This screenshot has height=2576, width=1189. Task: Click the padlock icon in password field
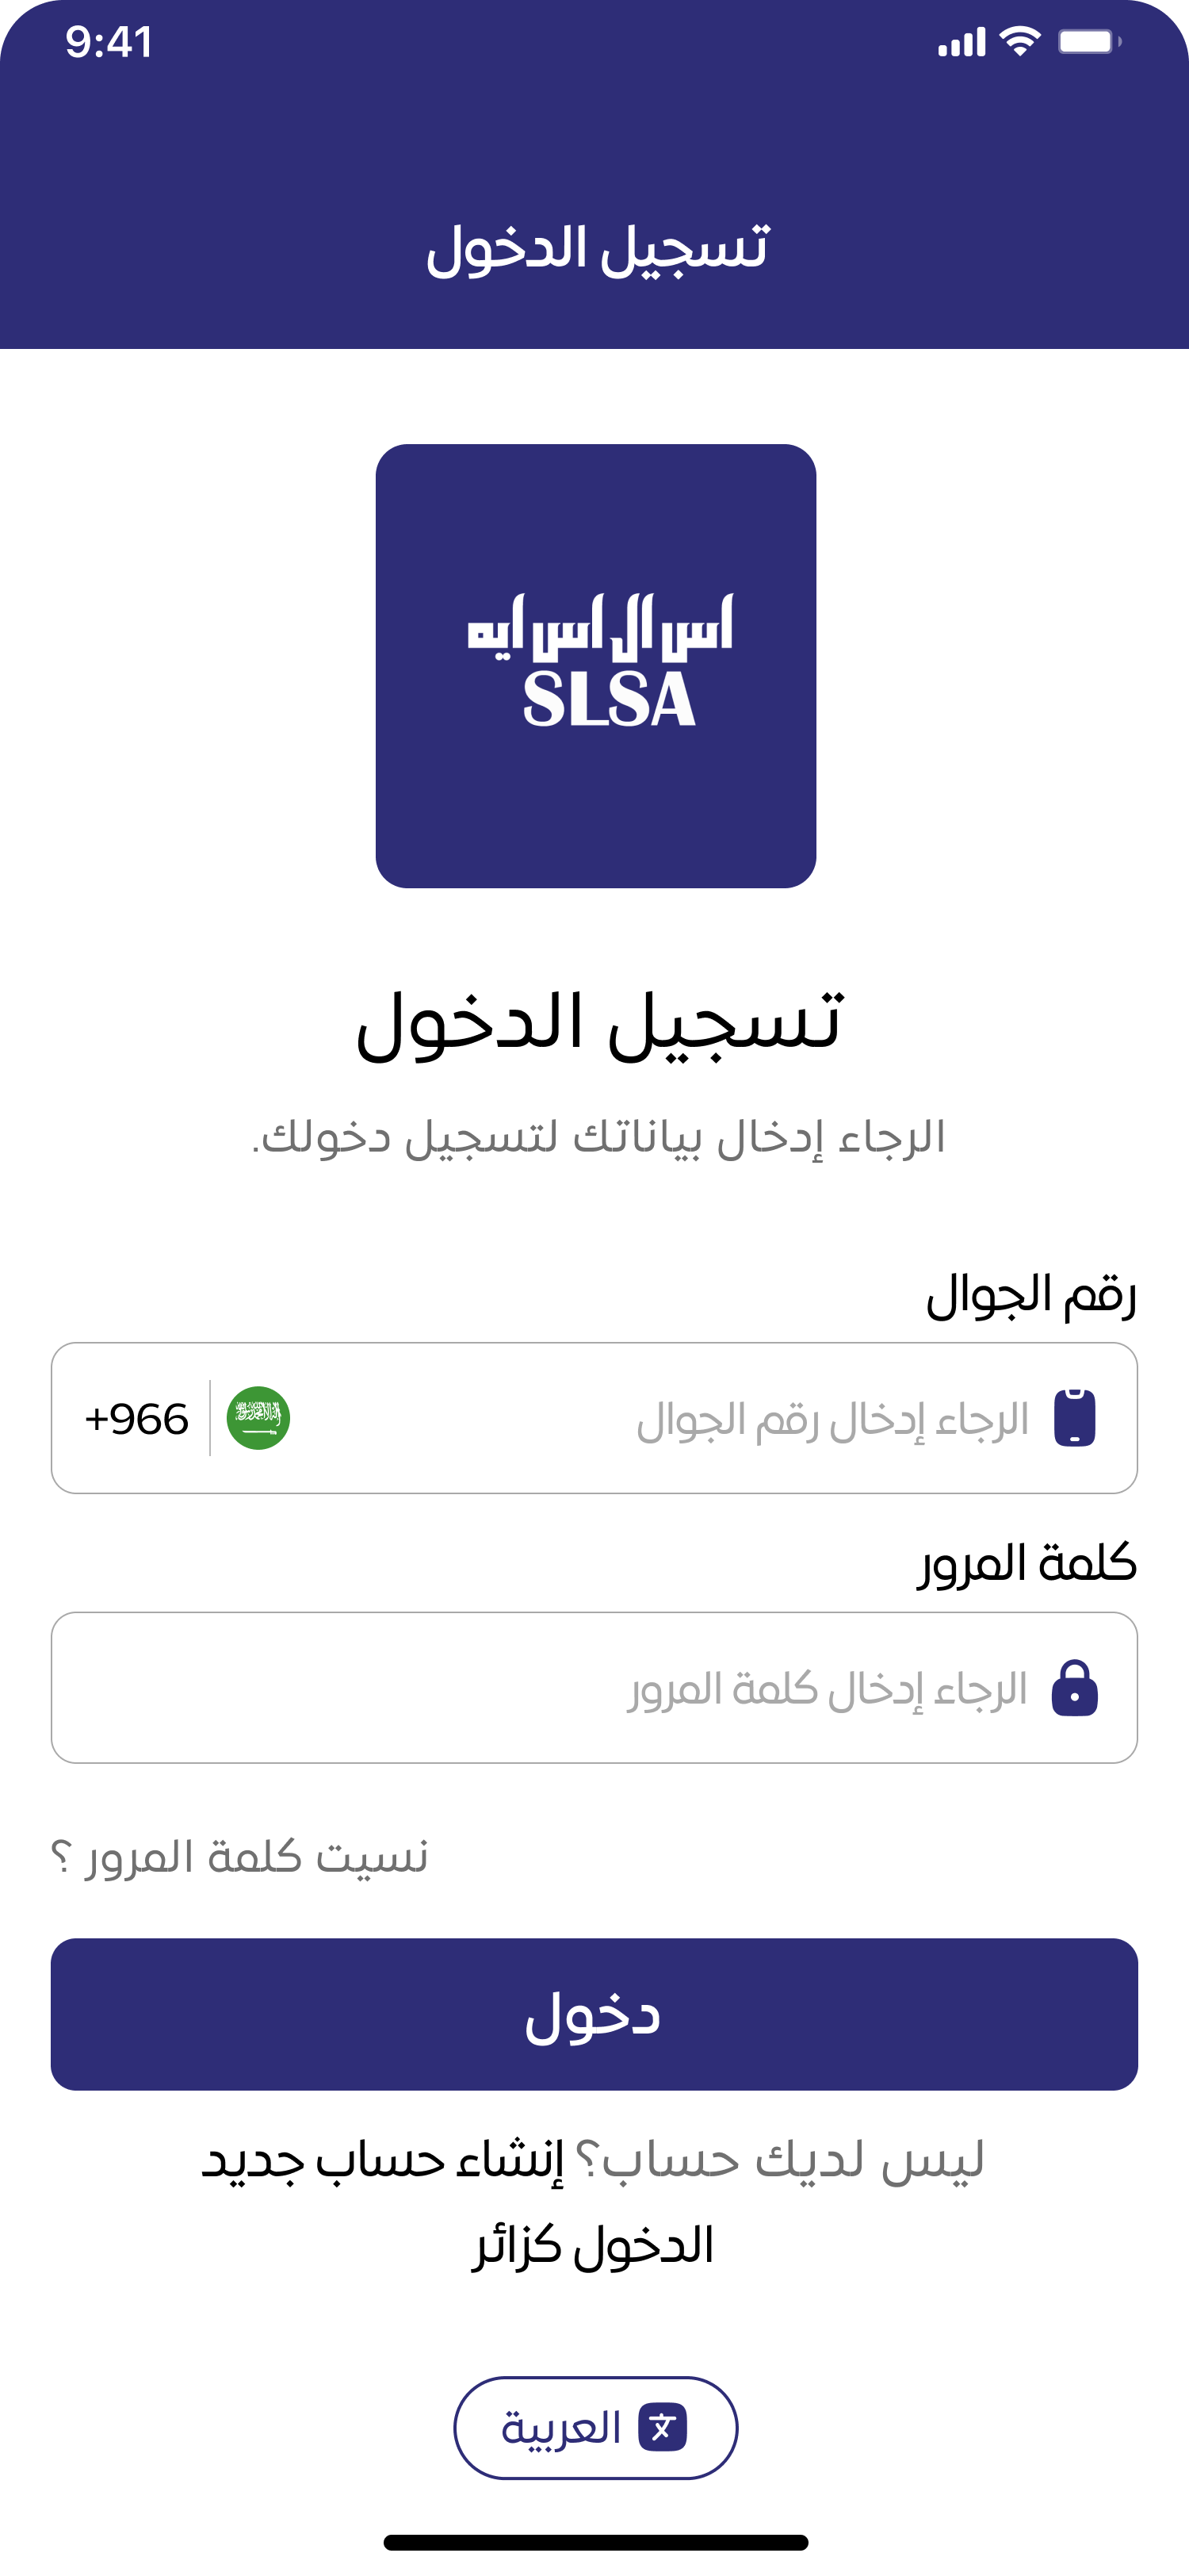coord(1075,1688)
